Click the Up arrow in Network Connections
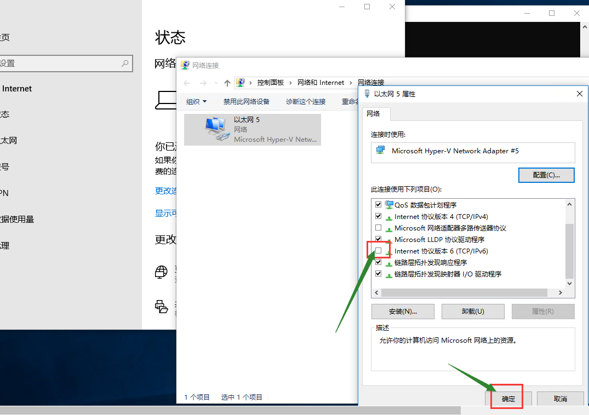The width and height of the screenshot is (589, 415). (227, 83)
